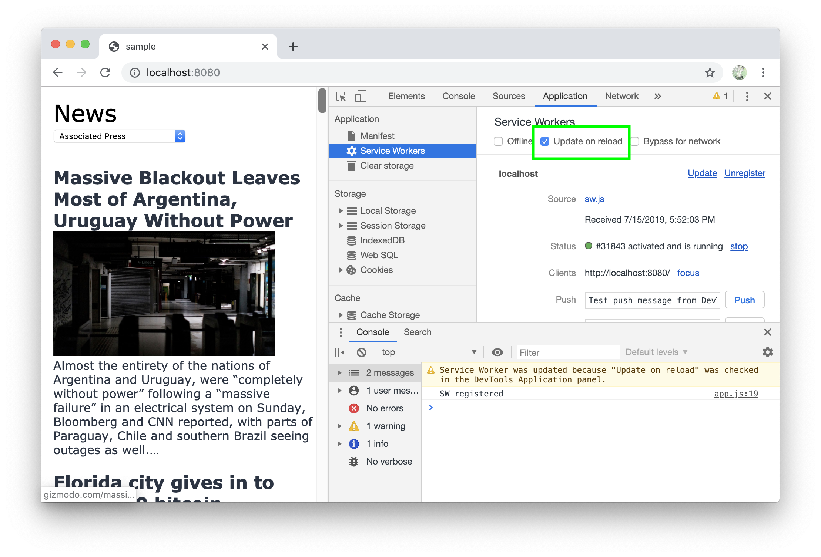Click the clear console icon

pyautogui.click(x=362, y=352)
